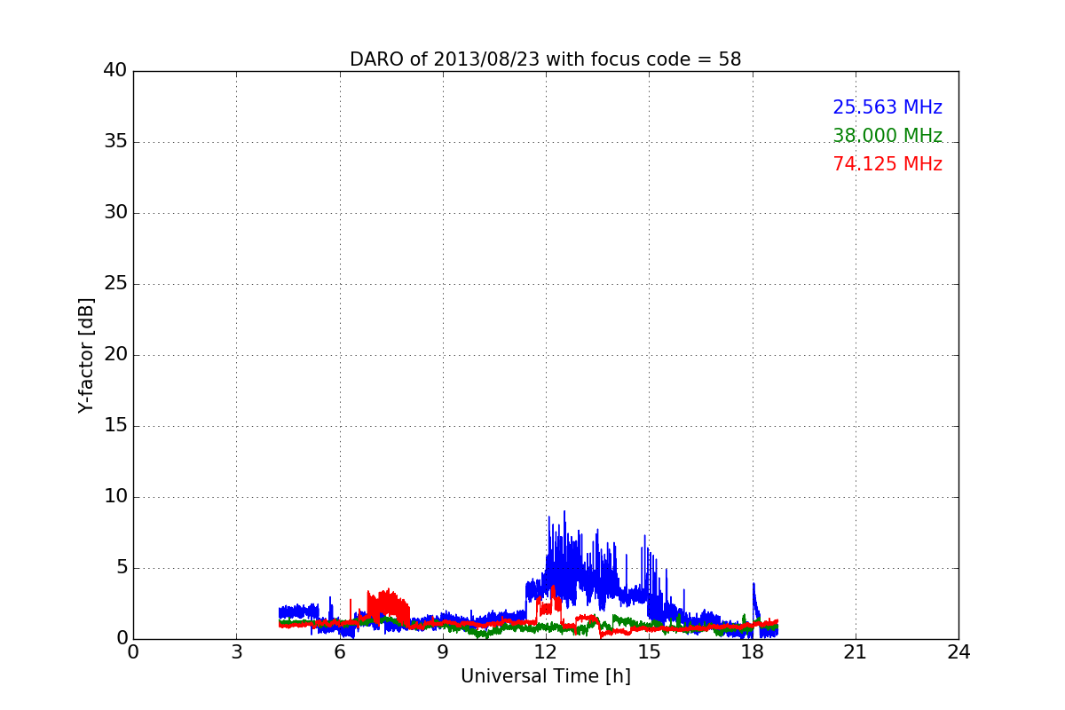Click the 'Y-factor [dB]' axis label

click(86, 355)
